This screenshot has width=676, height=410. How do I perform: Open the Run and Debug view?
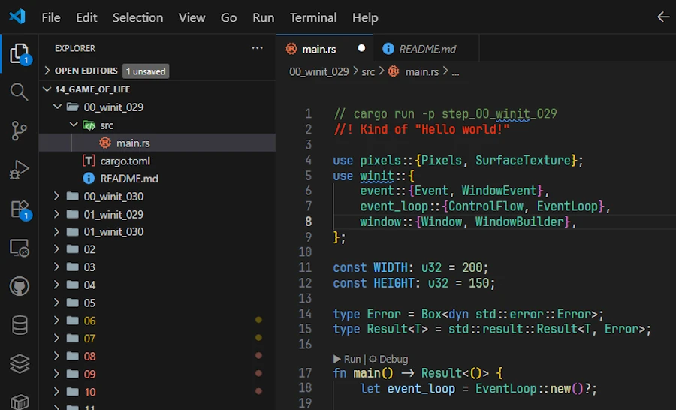tap(19, 170)
